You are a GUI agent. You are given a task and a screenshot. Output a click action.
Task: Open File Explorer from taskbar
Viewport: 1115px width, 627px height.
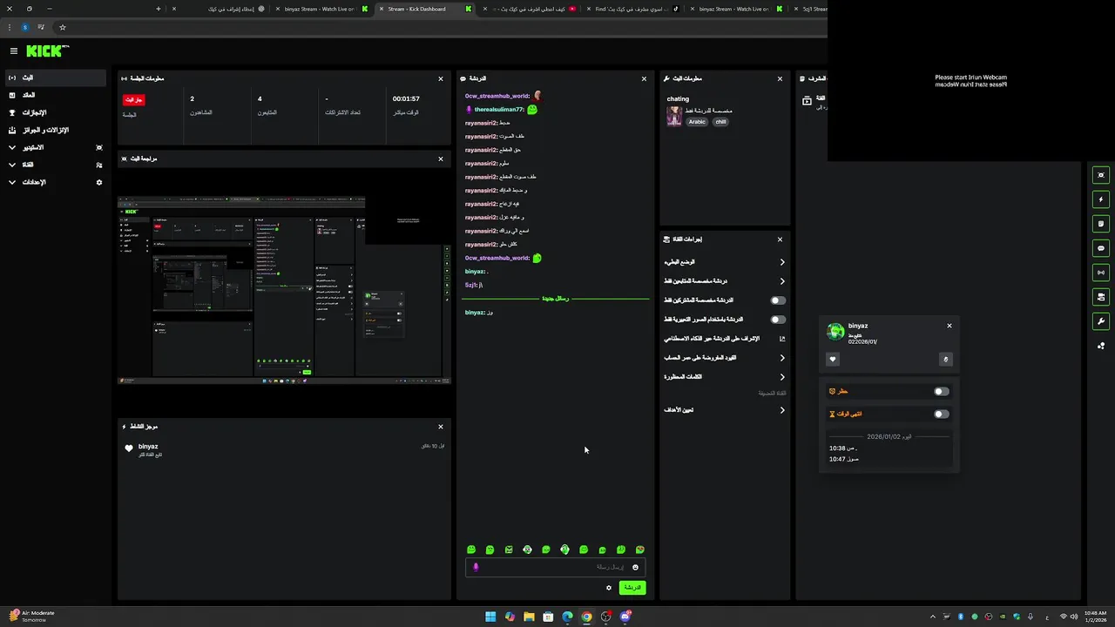click(529, 617)
